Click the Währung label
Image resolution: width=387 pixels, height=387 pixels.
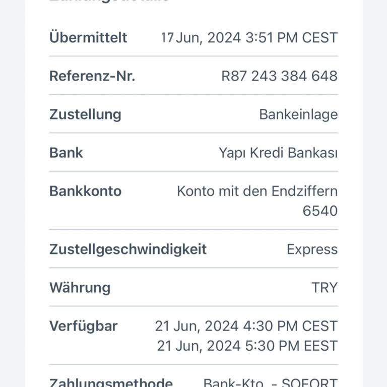80,288
